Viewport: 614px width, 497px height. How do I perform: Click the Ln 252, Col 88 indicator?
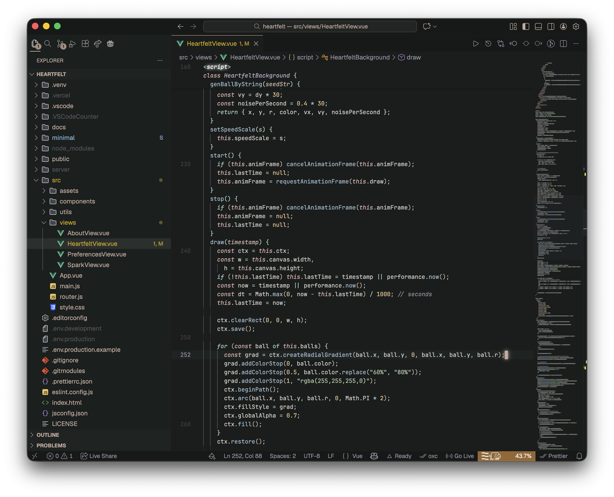pyautogui.click(x=243, y=456)
